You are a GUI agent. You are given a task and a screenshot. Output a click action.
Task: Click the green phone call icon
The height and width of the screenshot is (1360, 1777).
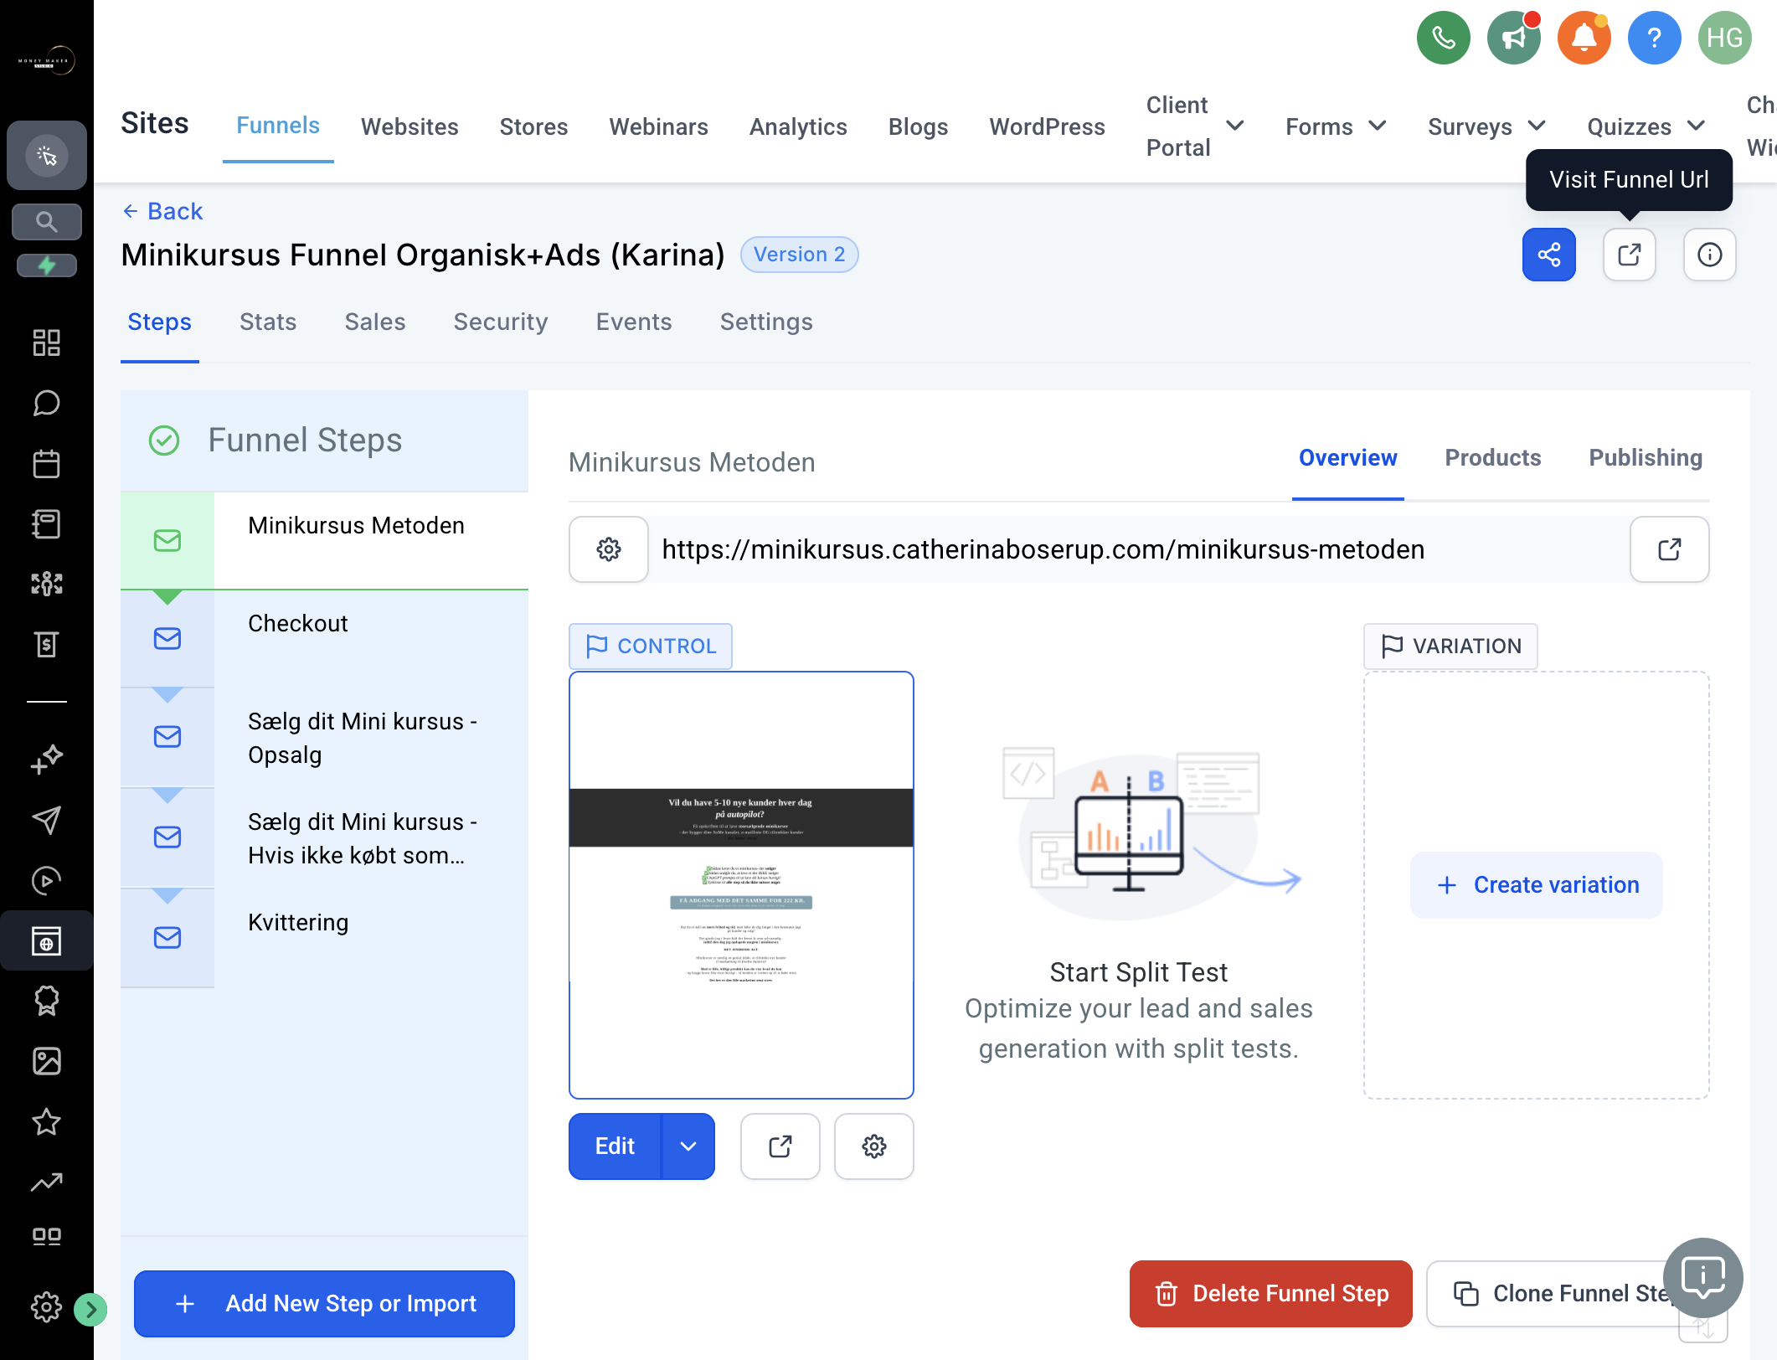(1443, 38)
